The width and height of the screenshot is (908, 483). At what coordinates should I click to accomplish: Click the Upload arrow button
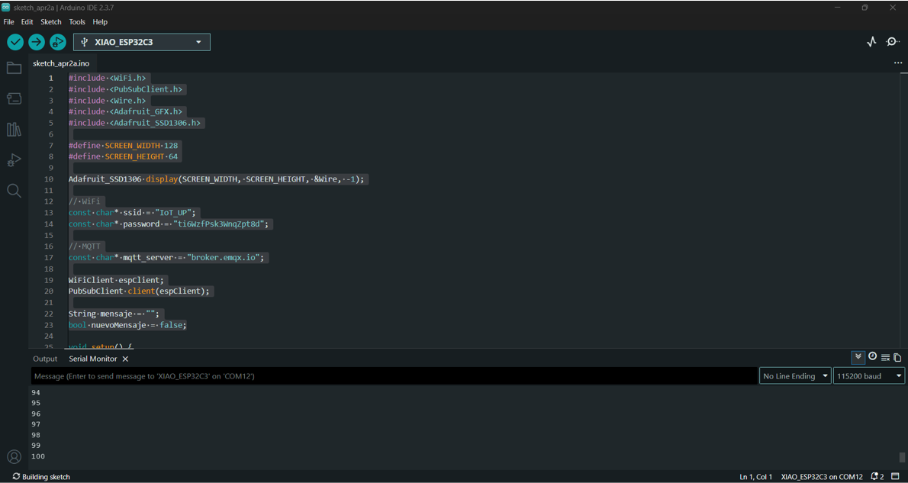pyautogui.click(x=37, y=42)
